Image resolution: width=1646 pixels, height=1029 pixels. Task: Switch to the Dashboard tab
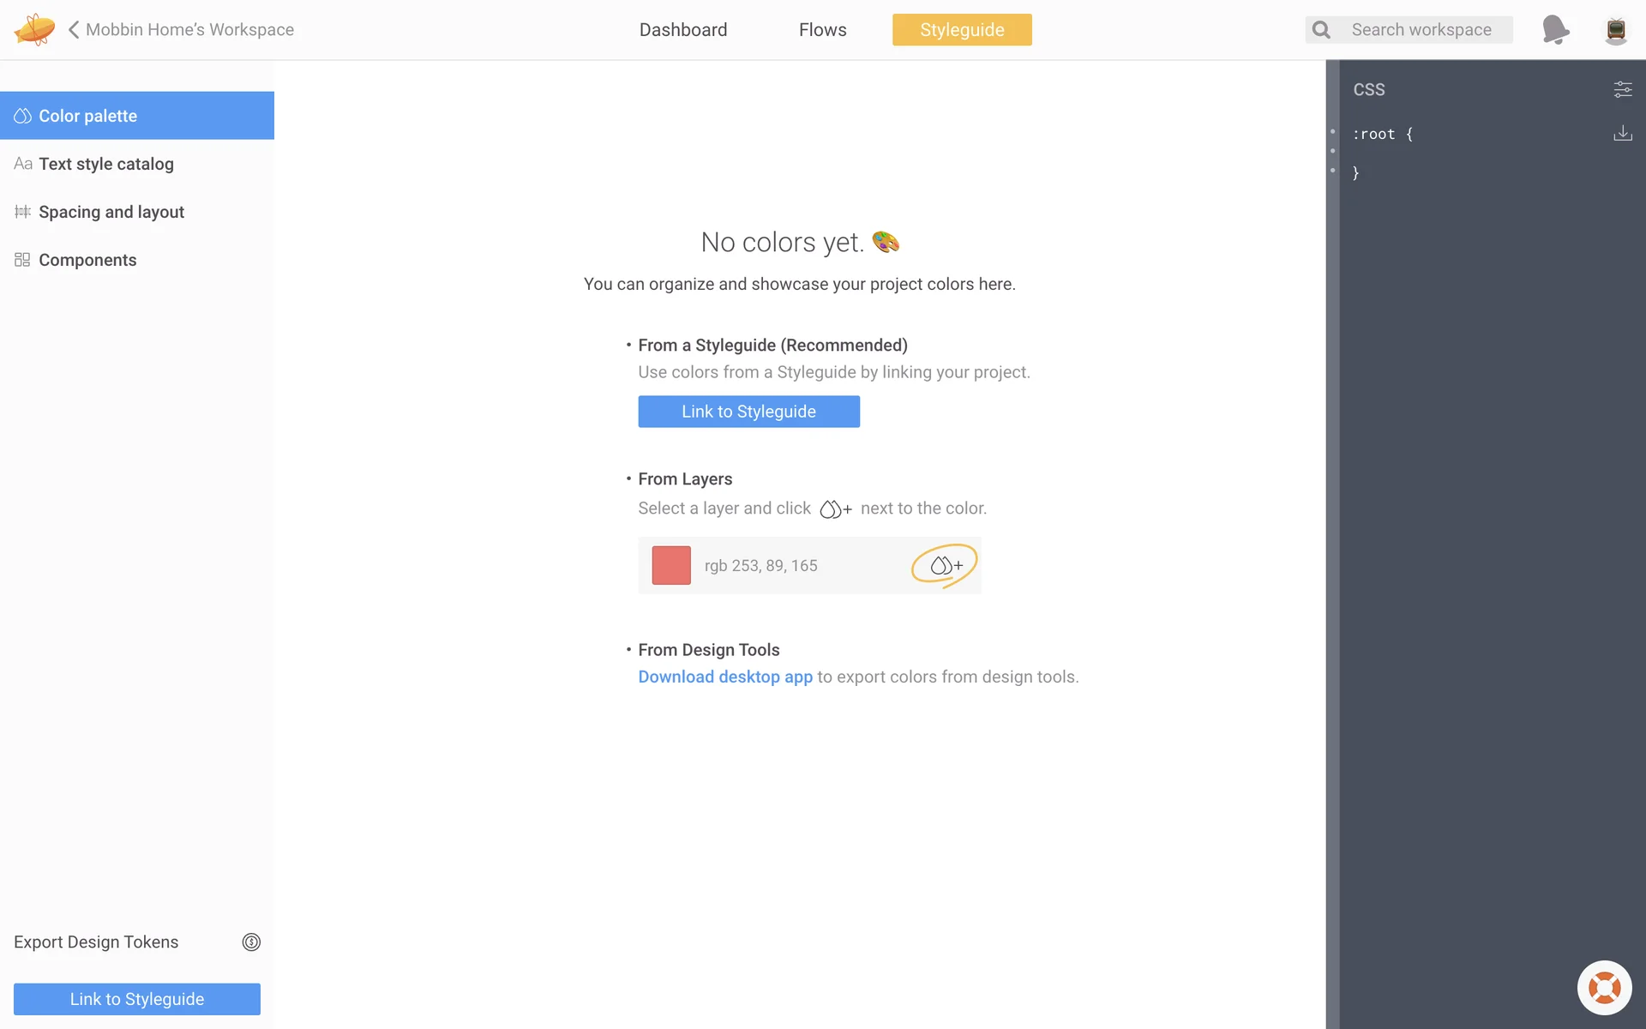(683, 30)
